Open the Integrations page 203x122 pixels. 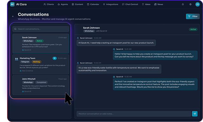(111, 4)
